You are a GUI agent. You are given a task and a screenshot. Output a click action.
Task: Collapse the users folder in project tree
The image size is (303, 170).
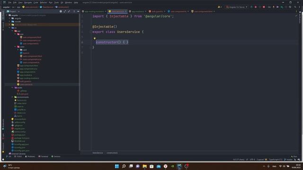pyautogui.click(x=15, y=47)
